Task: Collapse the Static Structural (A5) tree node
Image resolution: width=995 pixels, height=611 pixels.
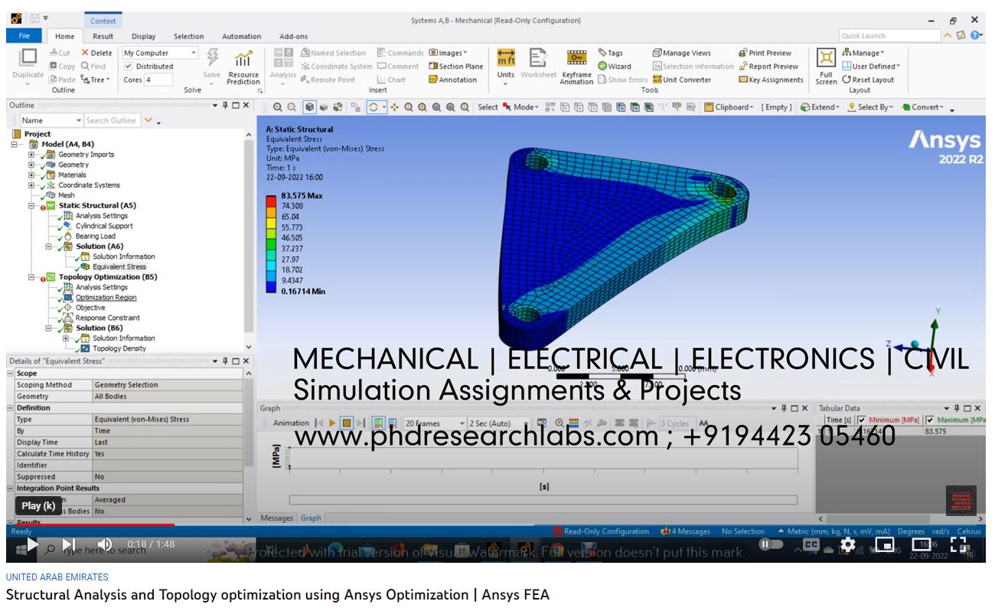Action: 31,205
